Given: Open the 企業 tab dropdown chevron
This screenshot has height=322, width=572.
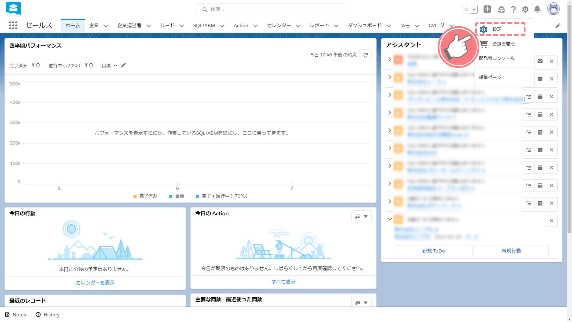Looking at the screenshot, I should (106, 26).
